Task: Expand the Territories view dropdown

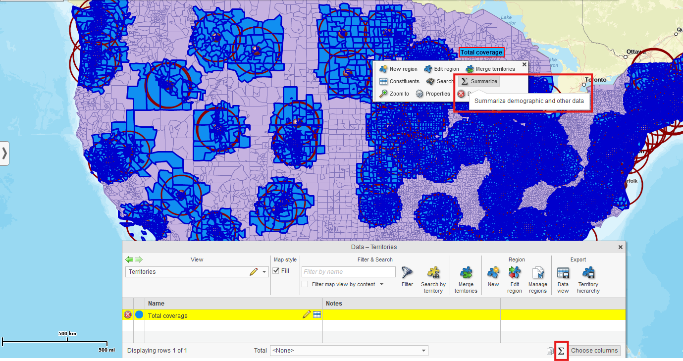Action: pos(264,272)
